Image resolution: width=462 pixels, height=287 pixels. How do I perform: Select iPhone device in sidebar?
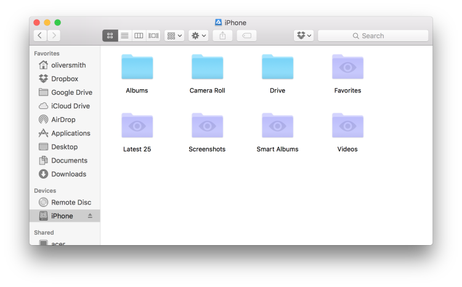(x=65, y=216)
